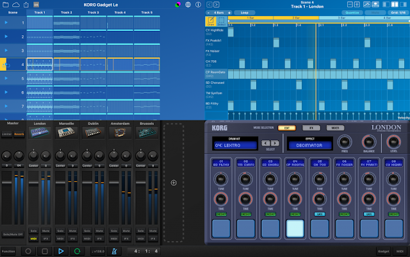The width and height of the screenshot is (410, 257).
Task: Open the Grid 1/16 setting
Action: pyautogui.click(x=398, y=13)
